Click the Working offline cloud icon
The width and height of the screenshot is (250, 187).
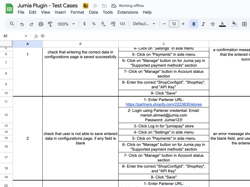114,6
